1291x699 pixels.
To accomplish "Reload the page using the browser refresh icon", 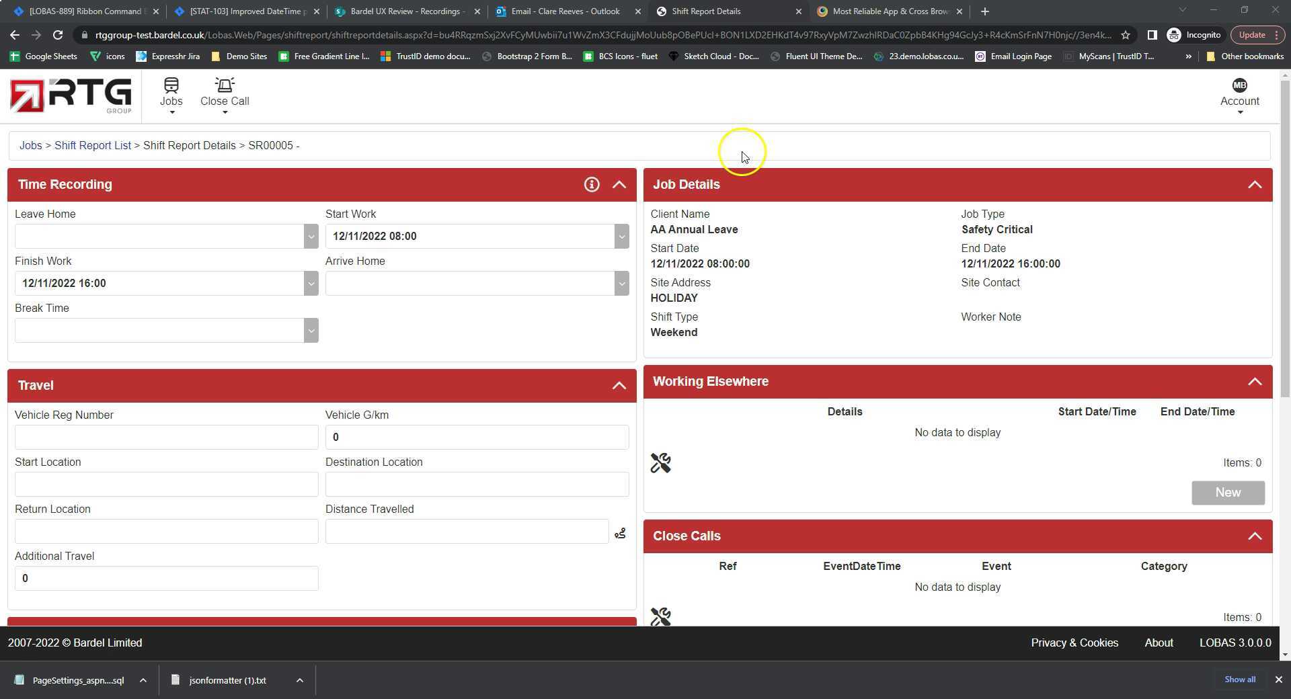I will (x=58, y=35).
